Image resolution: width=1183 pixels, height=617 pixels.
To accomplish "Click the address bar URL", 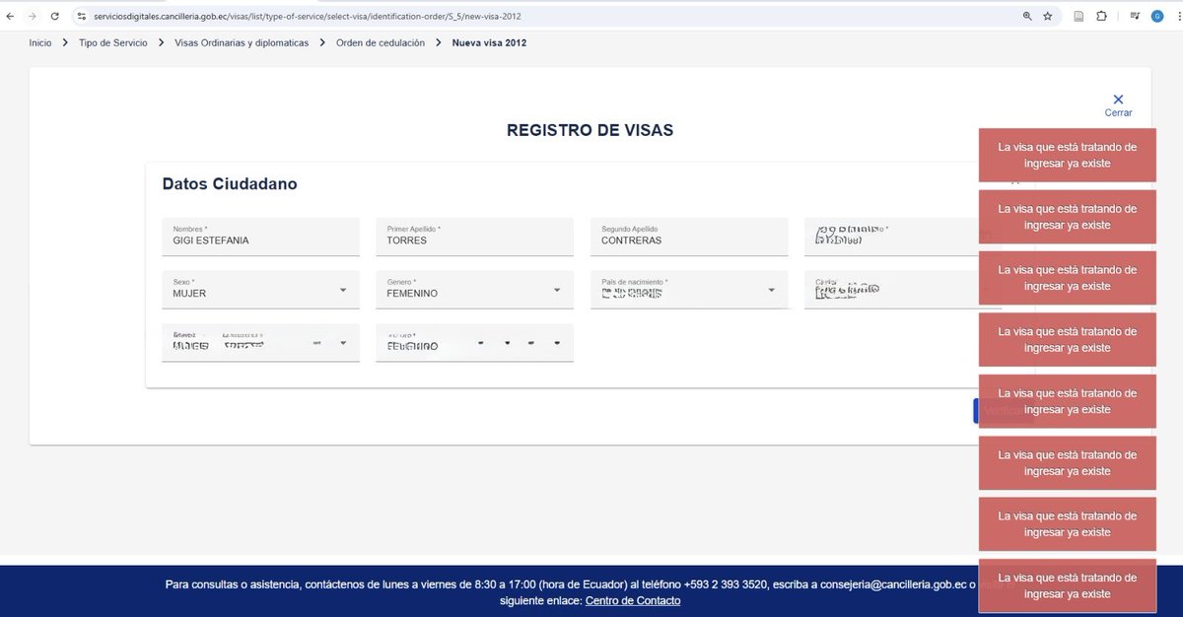I will (308, 17).
